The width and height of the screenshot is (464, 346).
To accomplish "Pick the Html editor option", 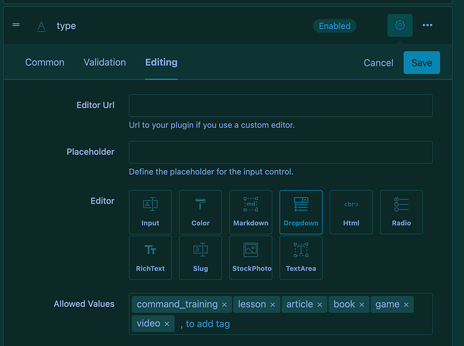I will pos(351,212).
